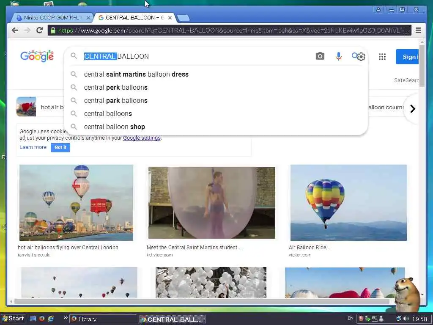
Task: Click the browser back arrow
Action: (x=15, y=30)
